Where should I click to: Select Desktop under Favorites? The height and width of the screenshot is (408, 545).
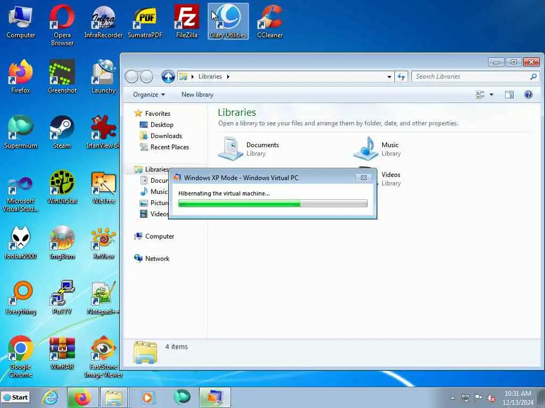(x=156, y=124)
